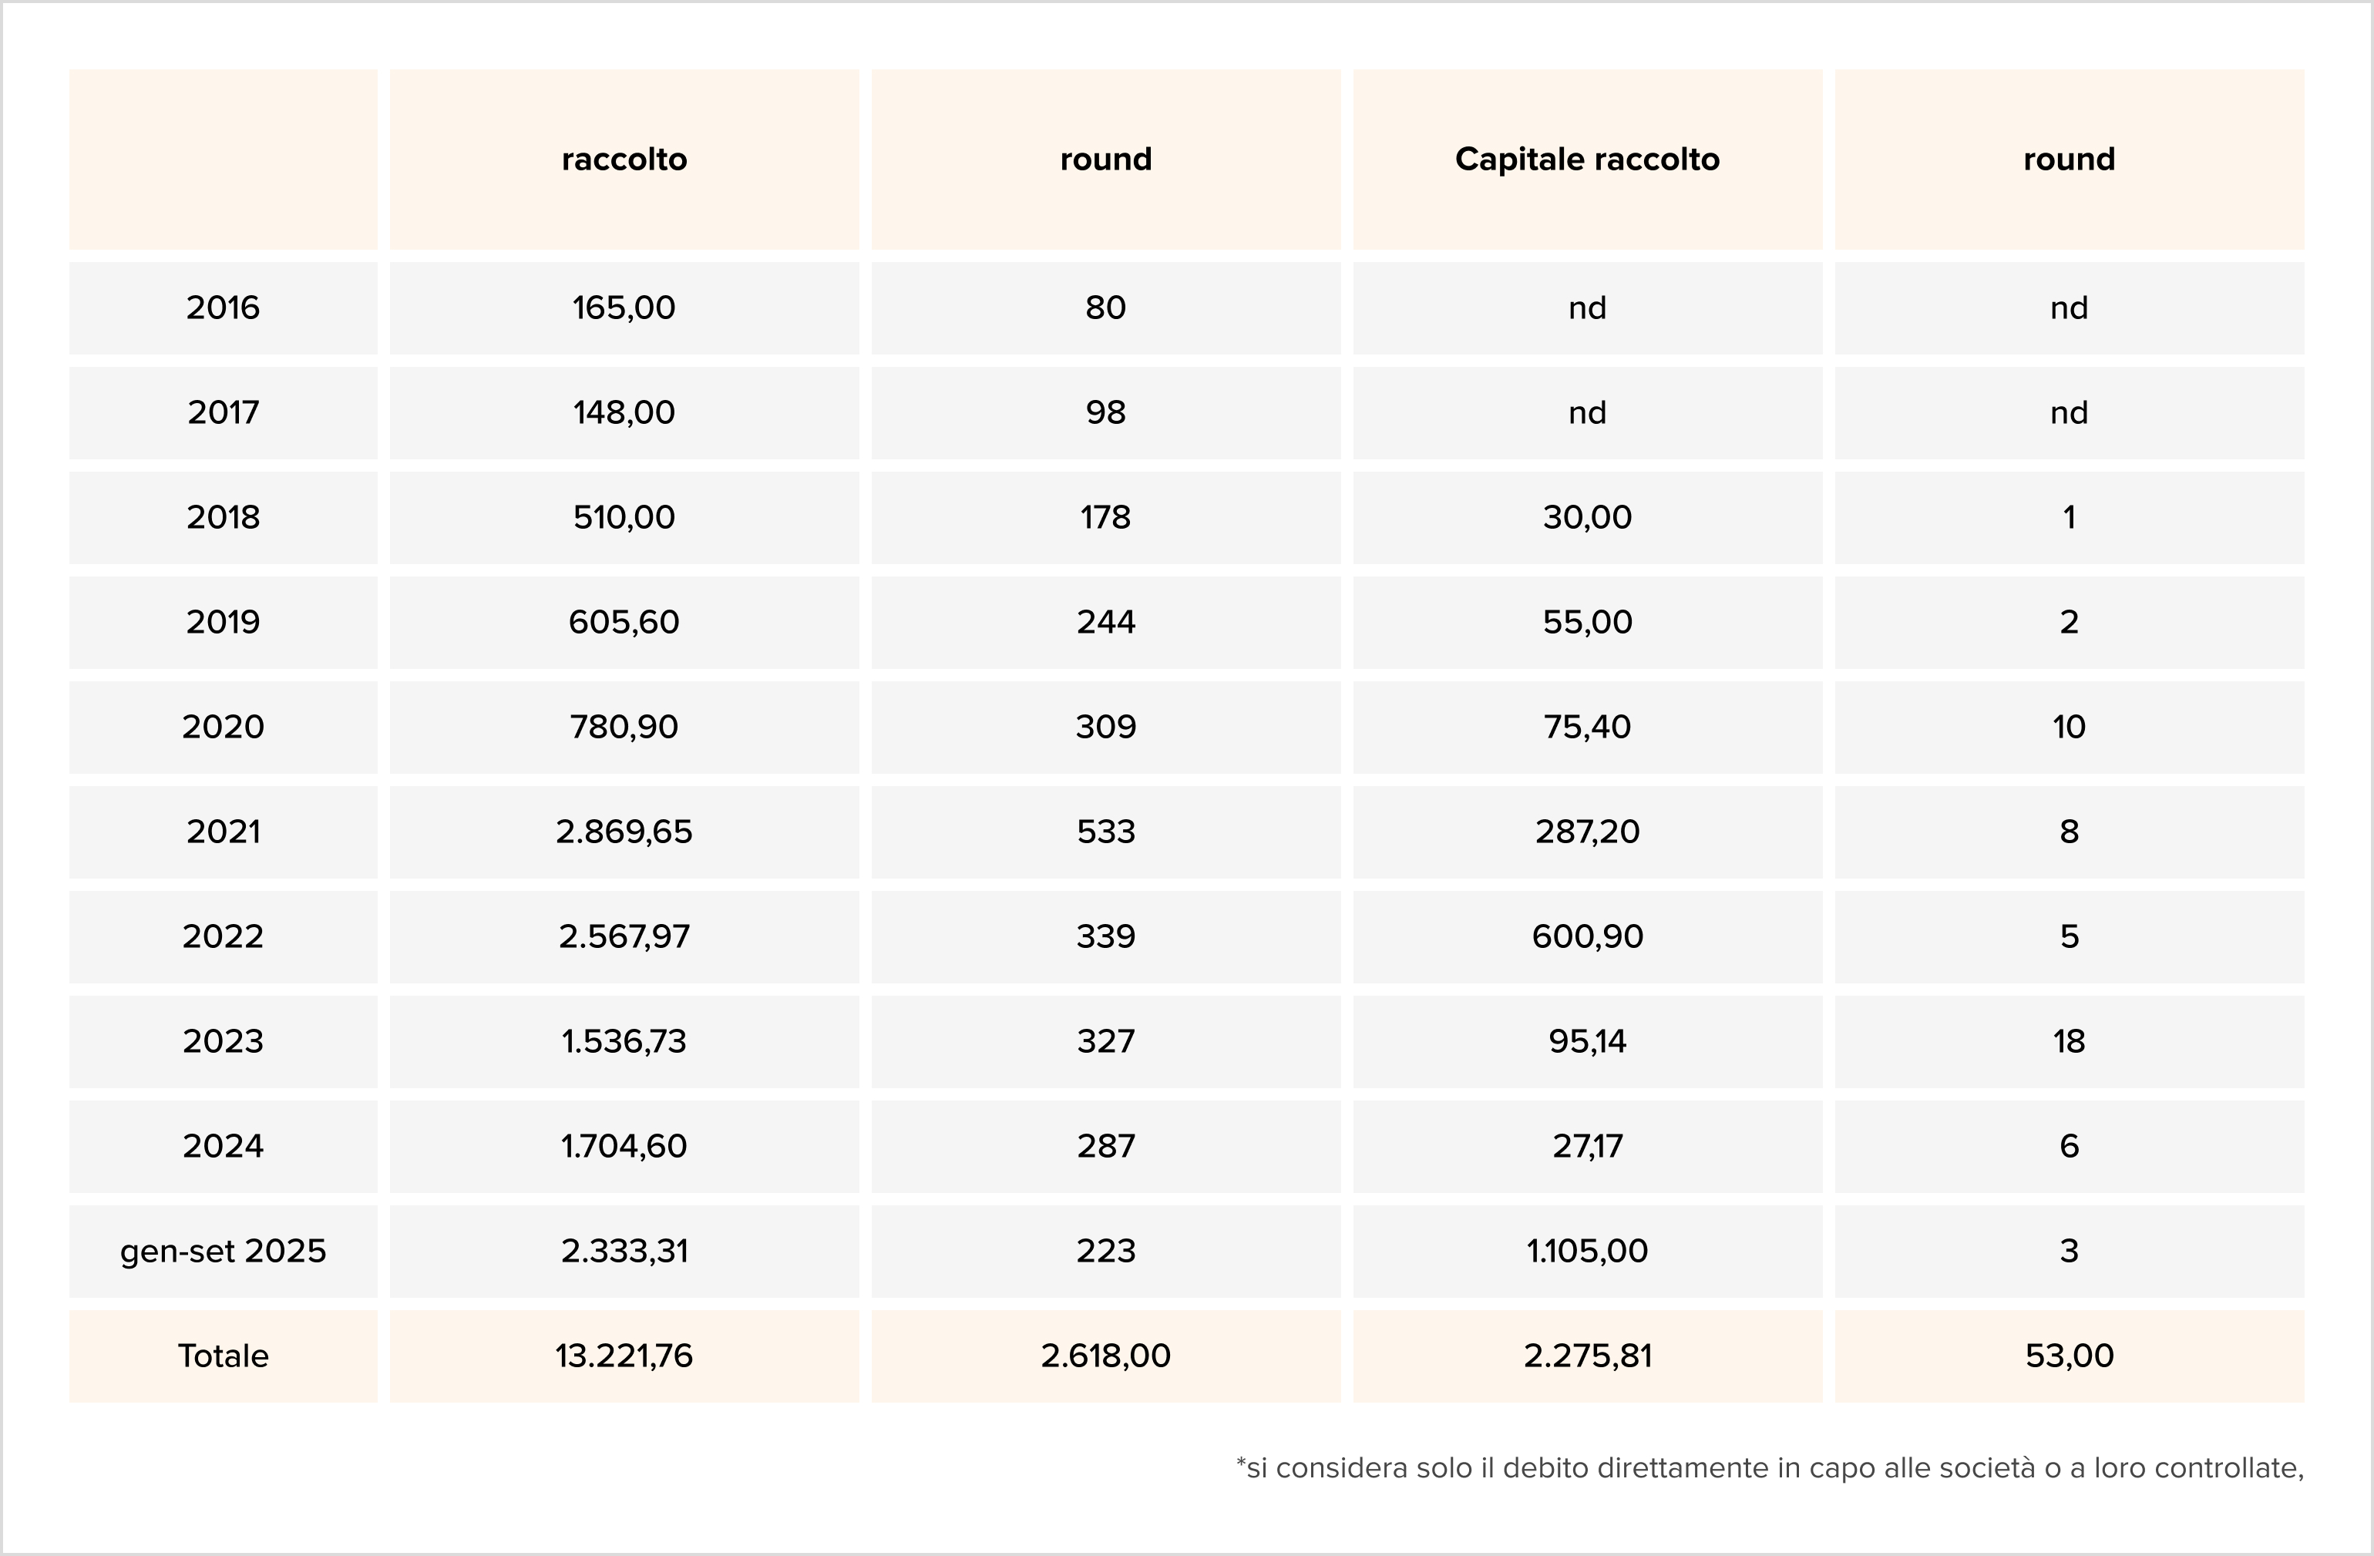
Task: Select the "raccolto" header cell
Action: click(x=624, y=160)
